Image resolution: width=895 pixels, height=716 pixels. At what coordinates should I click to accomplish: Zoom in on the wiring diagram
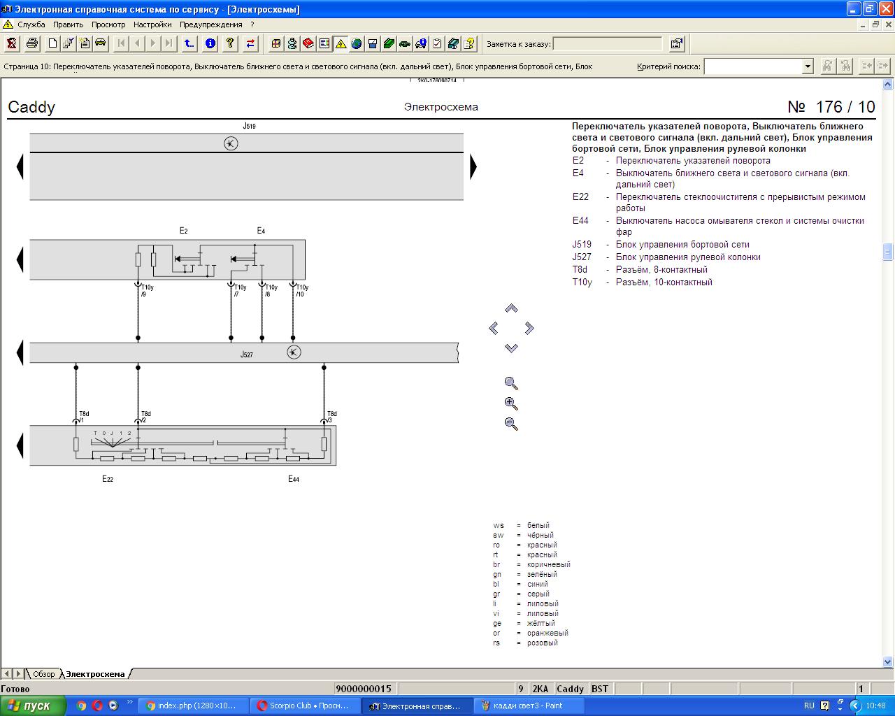coord(511,403)
